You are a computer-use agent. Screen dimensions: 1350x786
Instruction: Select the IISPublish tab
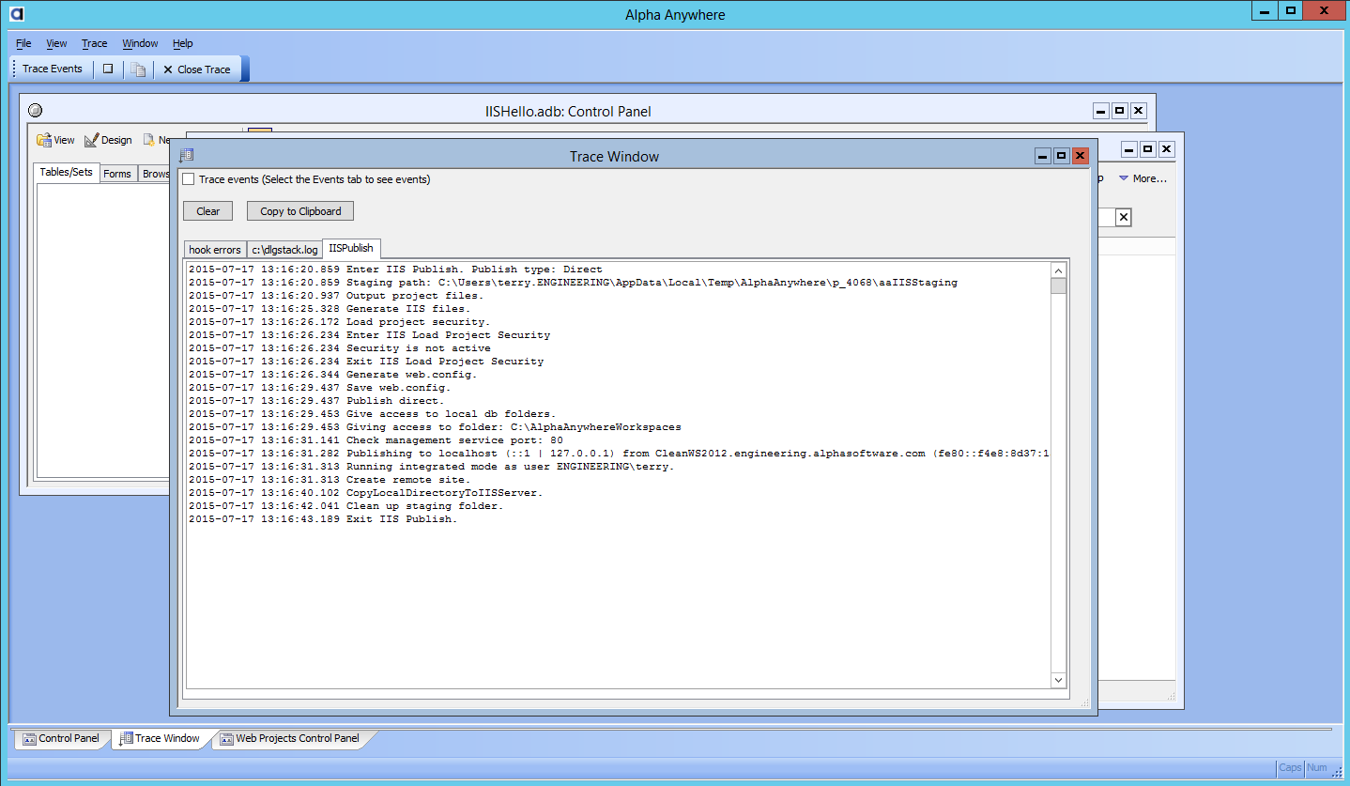(x=351, y=248)
